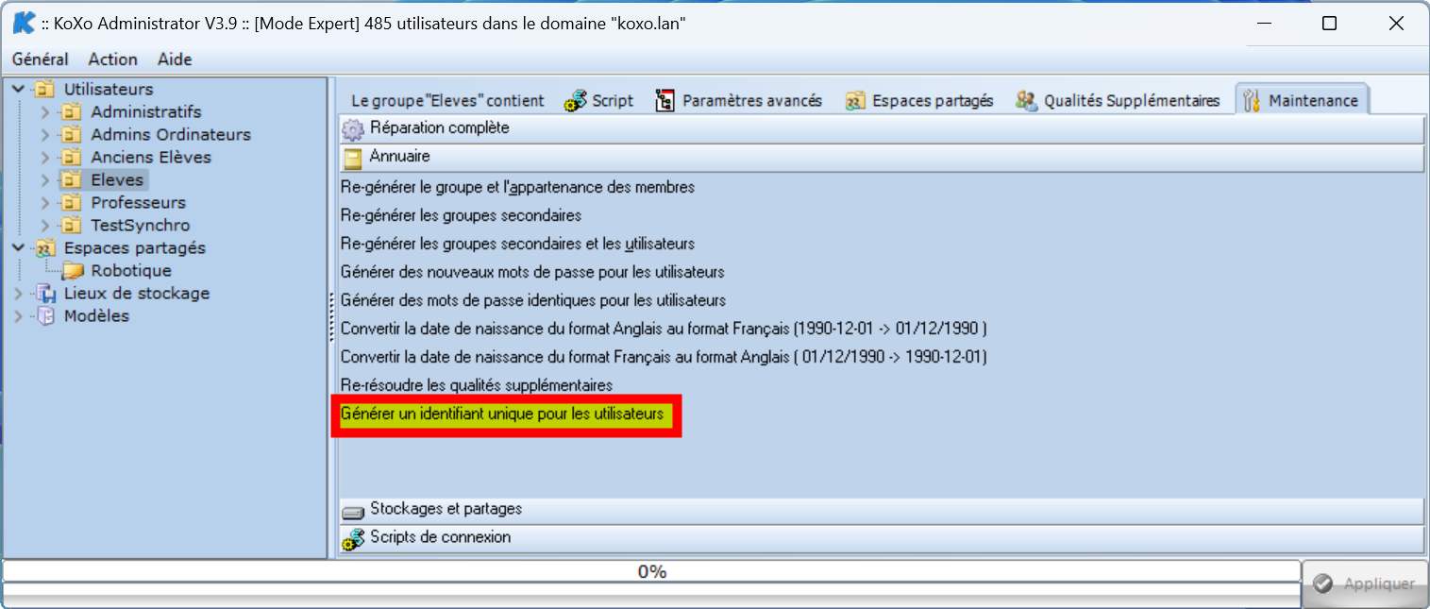Select Professeurs group label in tree
1430x609 pixels.
(x=139, y=203)
